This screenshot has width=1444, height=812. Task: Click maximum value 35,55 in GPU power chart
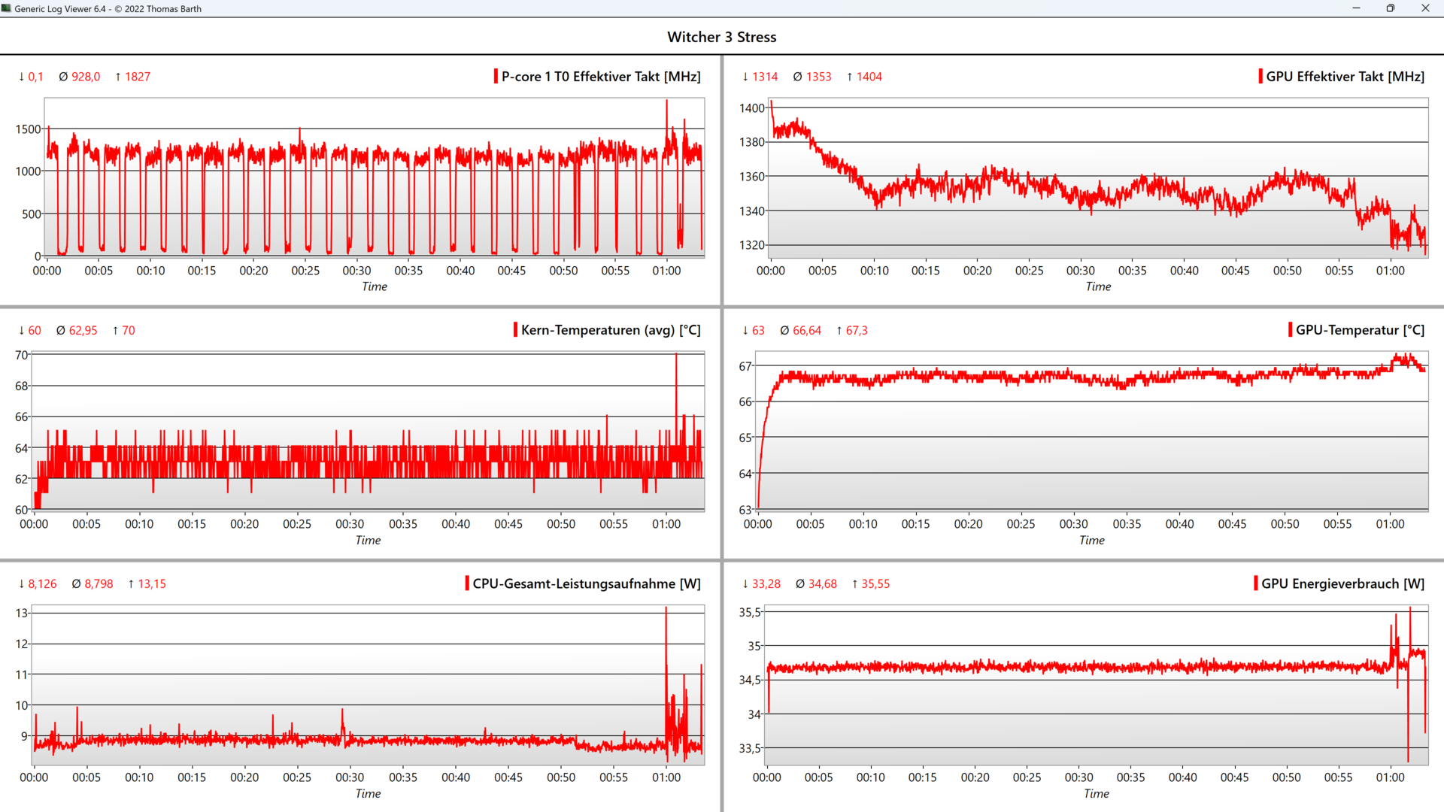pyautogui.click(x=875, y=583)
